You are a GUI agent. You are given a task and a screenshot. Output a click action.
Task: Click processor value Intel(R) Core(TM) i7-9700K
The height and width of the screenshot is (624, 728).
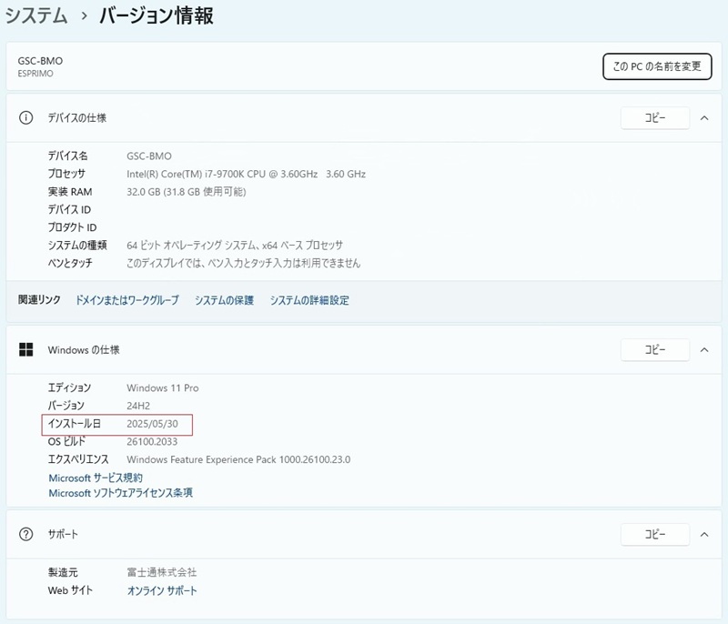(x=246, y=174)
